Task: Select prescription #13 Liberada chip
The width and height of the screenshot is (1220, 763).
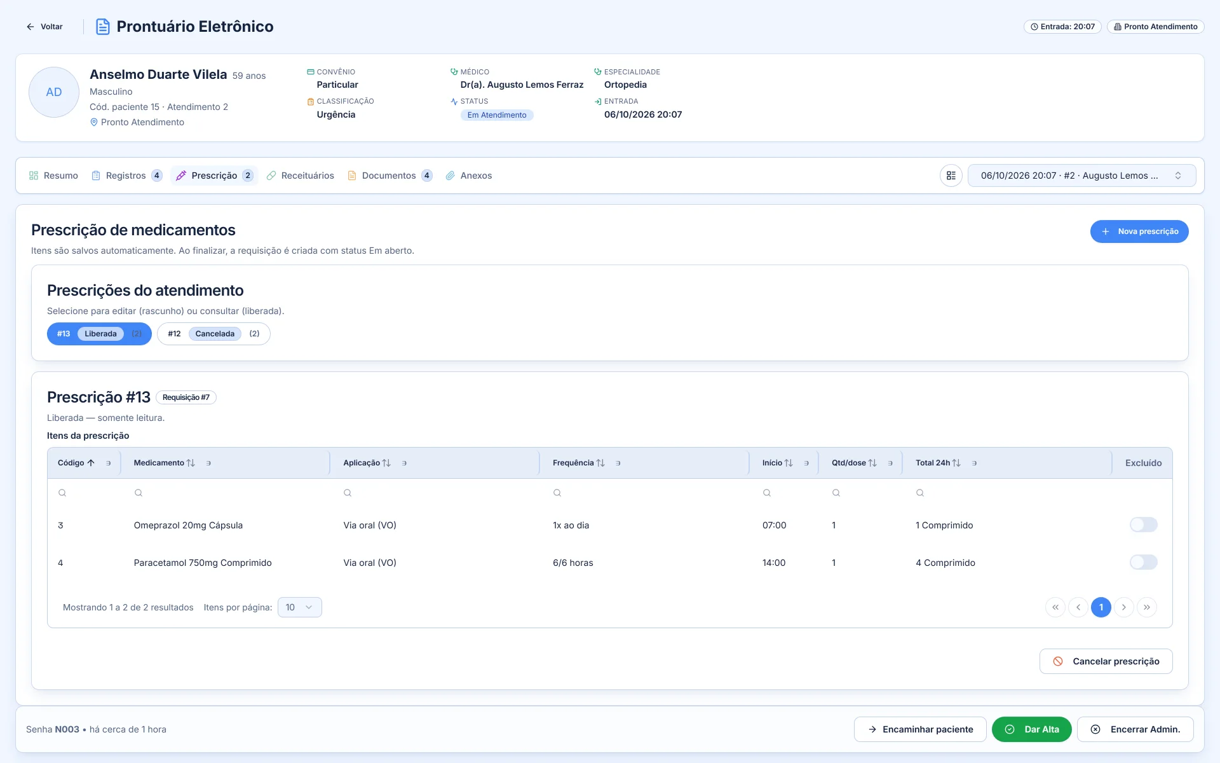Action: [99, 334]
